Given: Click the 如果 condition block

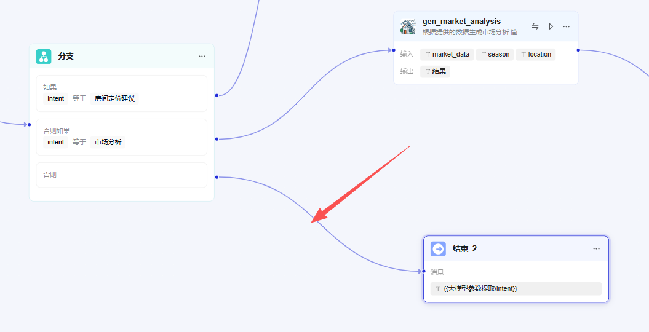Looking at the screenshot, I should coord(122,93).
